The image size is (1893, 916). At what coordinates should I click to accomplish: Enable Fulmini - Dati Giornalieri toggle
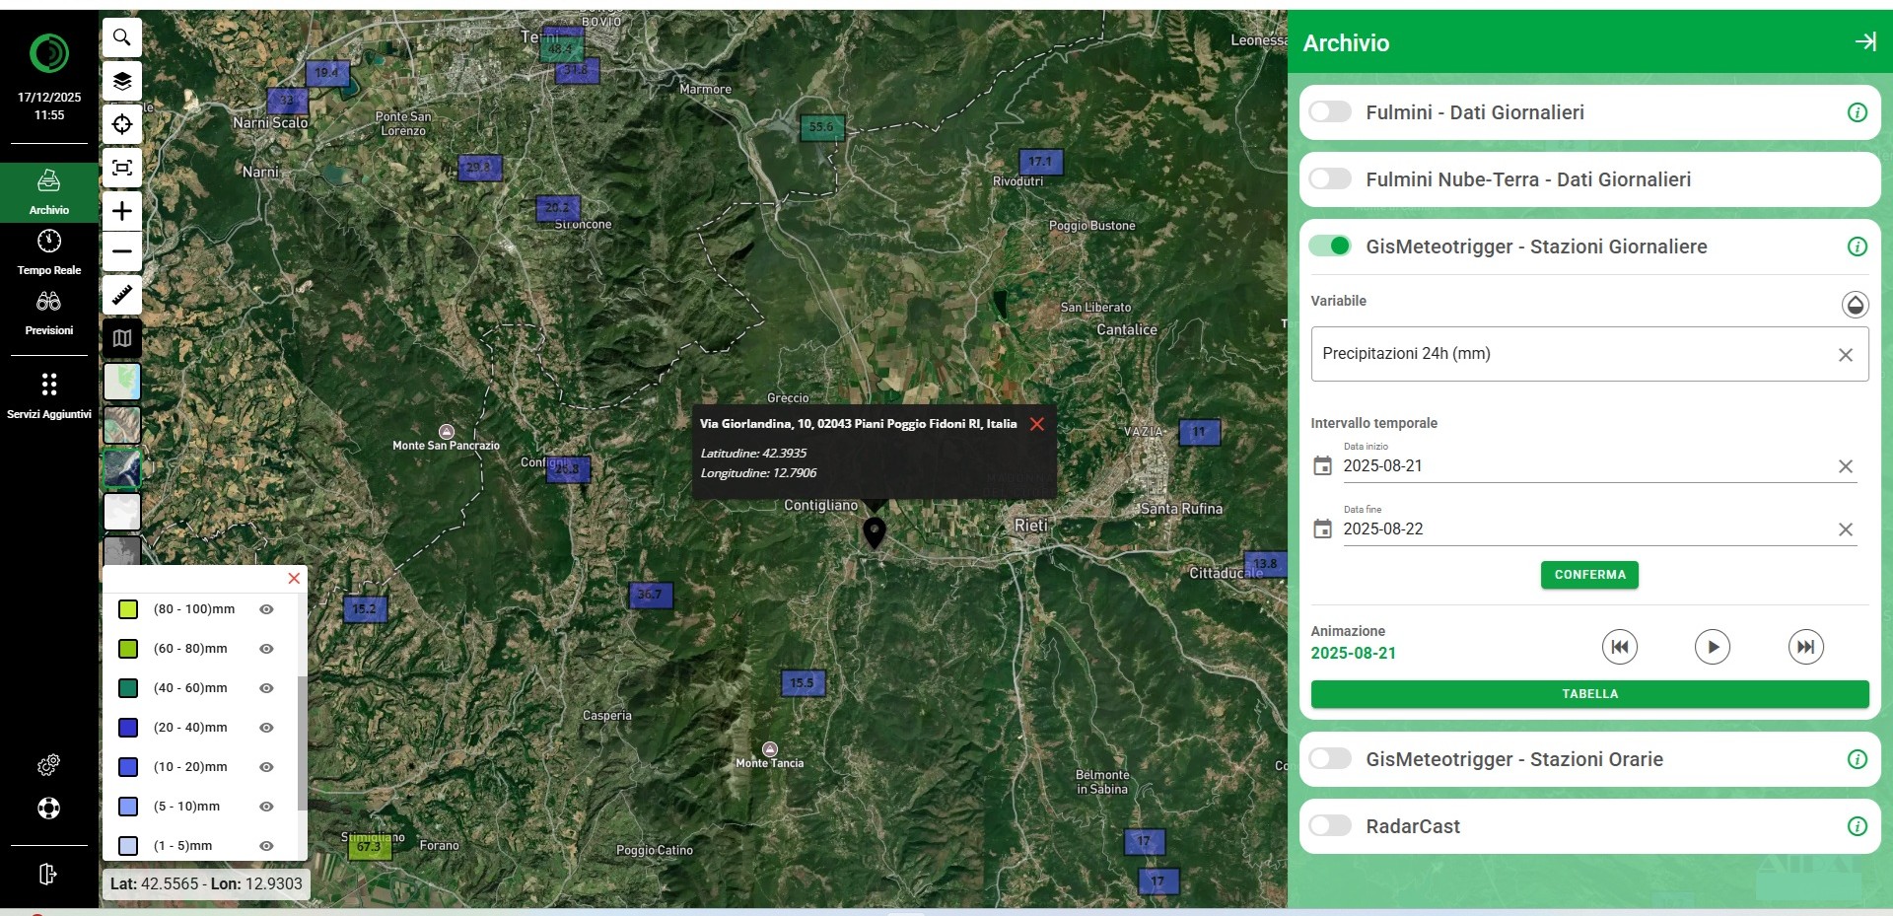tap(1330, 112)
